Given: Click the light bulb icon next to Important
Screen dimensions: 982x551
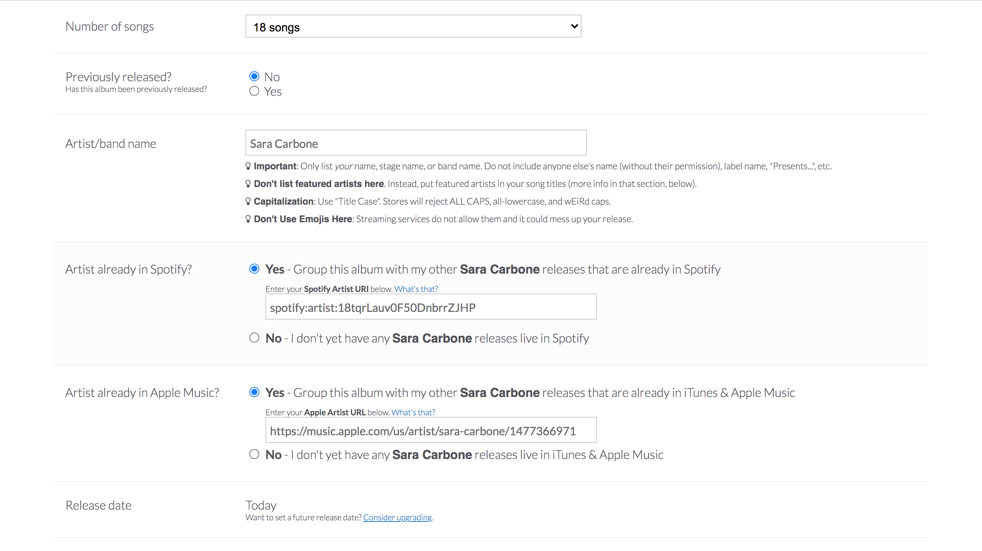Looking at the screenshot, I should (248, 166).
